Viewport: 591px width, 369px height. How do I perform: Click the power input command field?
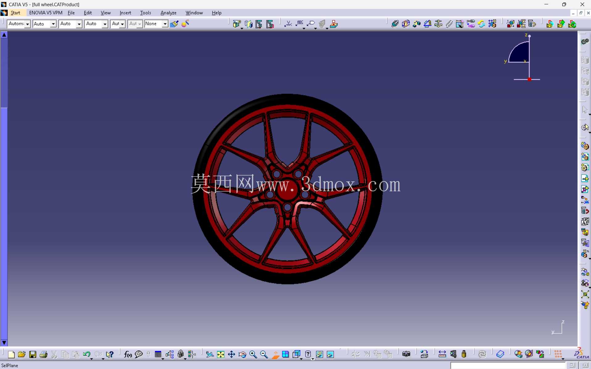508,366
